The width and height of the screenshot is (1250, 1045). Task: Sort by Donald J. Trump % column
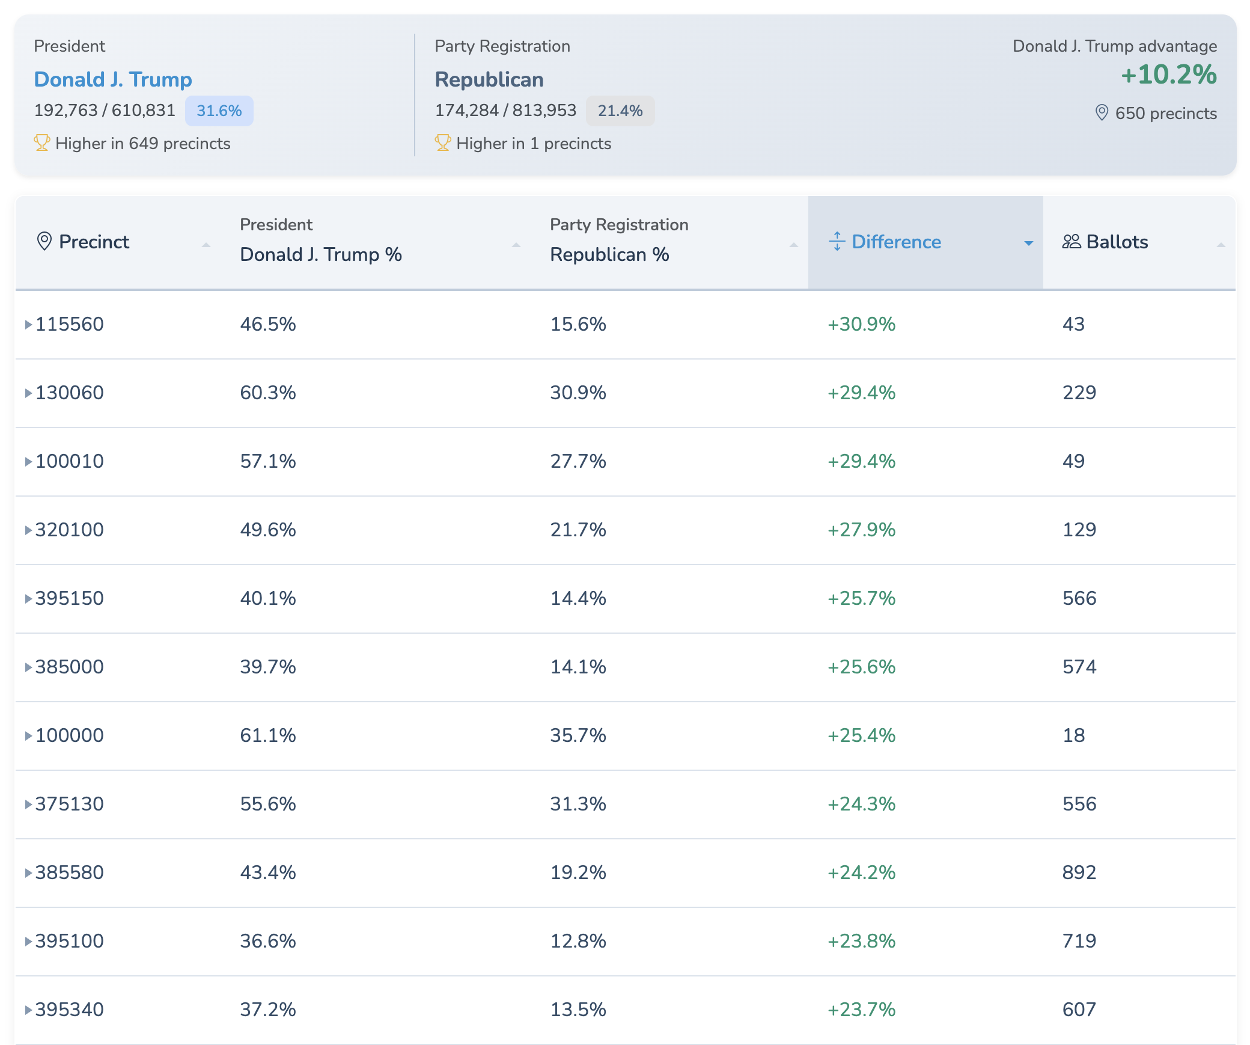click(x=516, y=245)
